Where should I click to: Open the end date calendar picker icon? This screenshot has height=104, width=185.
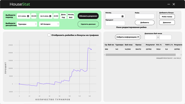pyautogui.click(x=50, y=16)
